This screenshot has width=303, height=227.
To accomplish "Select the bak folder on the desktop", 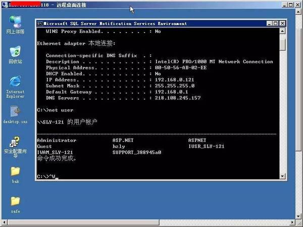I will pos(15,175).
